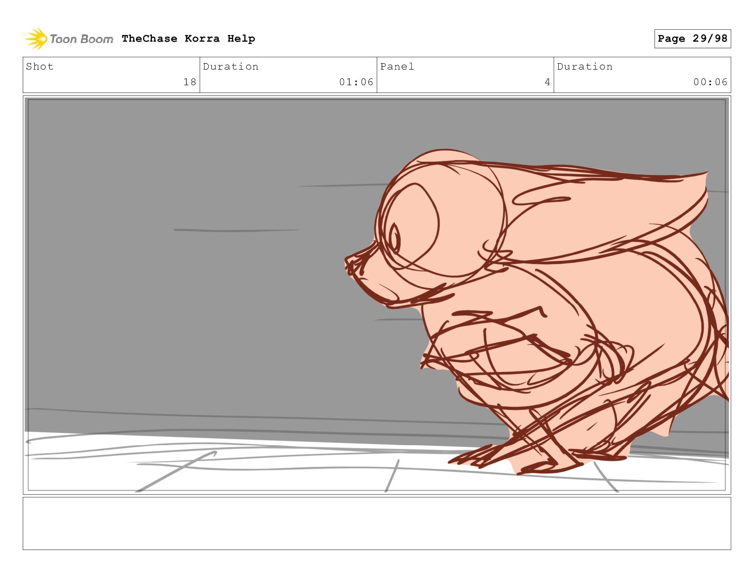Click the panel duration value '00:06'
The width and height of the screenshot is (755, 584).
coord(710,82)
